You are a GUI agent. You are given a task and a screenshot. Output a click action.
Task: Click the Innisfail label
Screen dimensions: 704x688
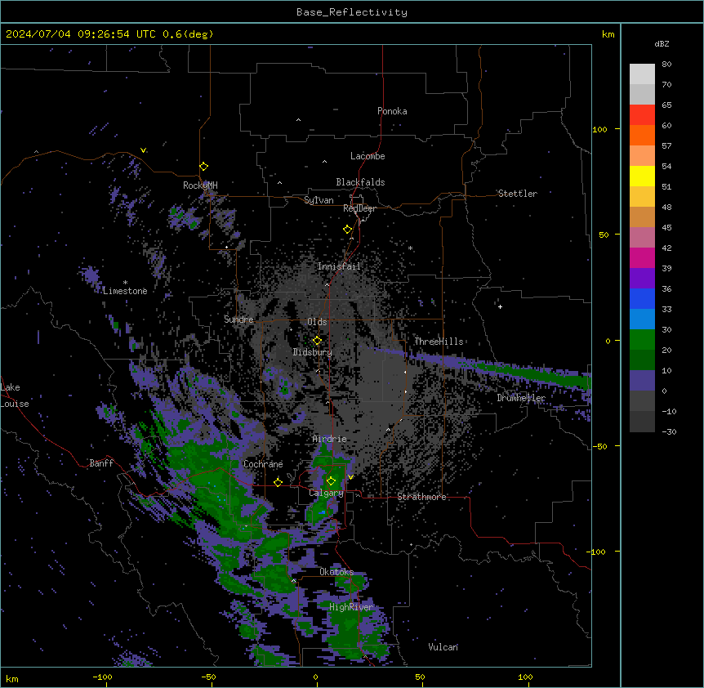339,266
